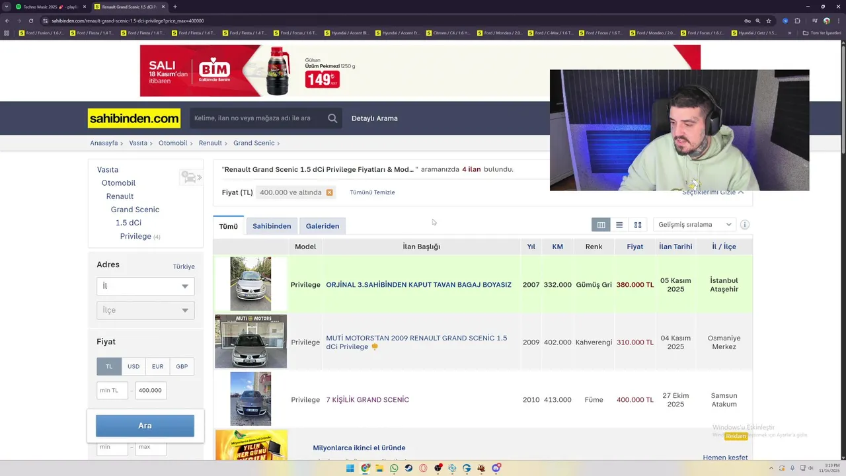The height and width of the screenshot is (476, 846).
Task: Open the Chrome three-dot menu
Action: (838, 20)
